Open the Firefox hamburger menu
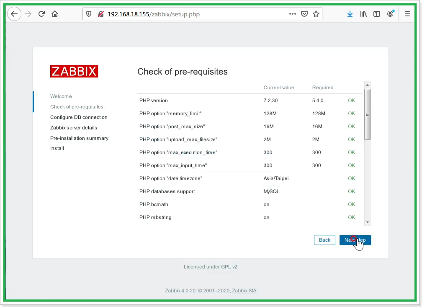 coord(407,14)
